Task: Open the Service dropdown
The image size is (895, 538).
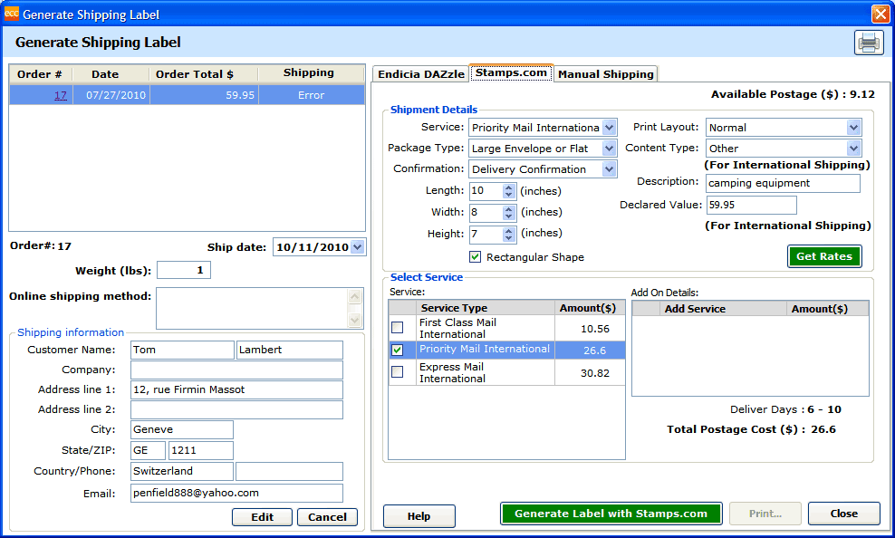Action: (x=609, y=127)
